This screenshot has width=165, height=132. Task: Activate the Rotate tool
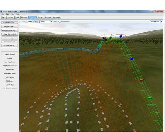pos(10,58)
